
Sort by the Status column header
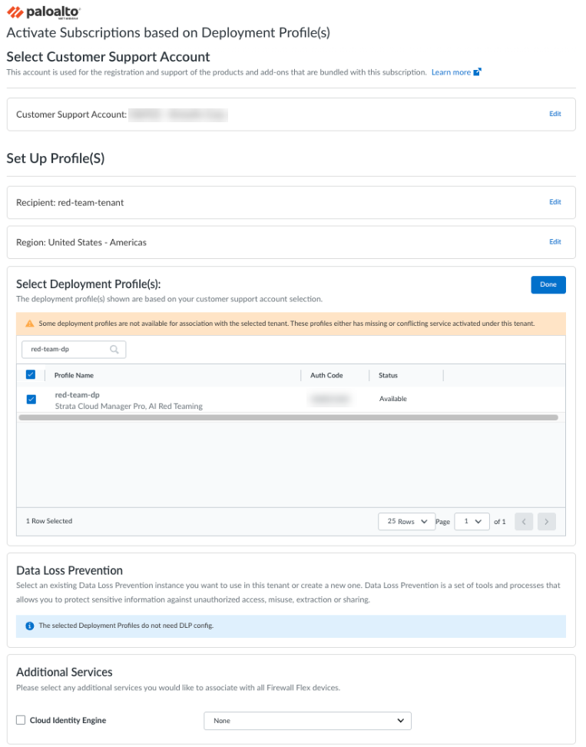tap(389, 376)
